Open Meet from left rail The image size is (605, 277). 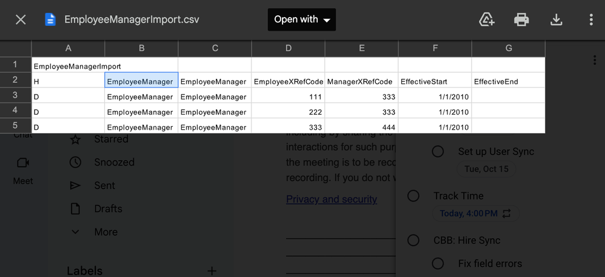(23, 170)
